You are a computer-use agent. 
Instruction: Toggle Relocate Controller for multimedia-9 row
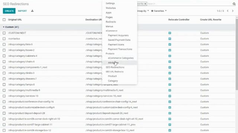tap(170, 90)
